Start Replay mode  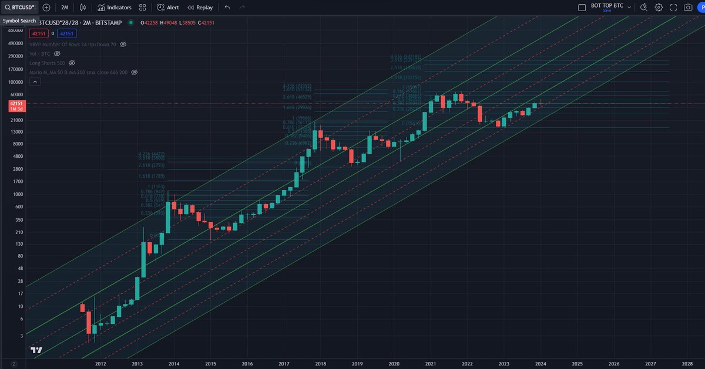tap(200, 8)
